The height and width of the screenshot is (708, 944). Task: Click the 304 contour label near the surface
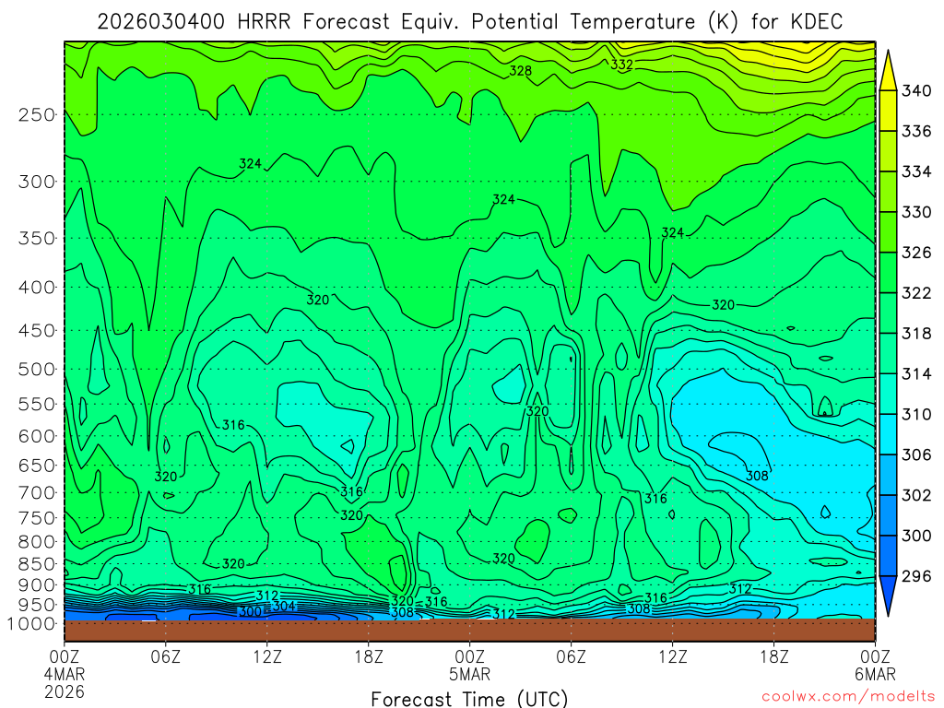pos(284,606)
